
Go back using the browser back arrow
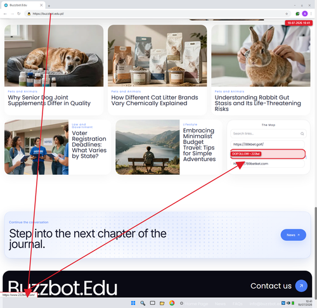[5, 14]
